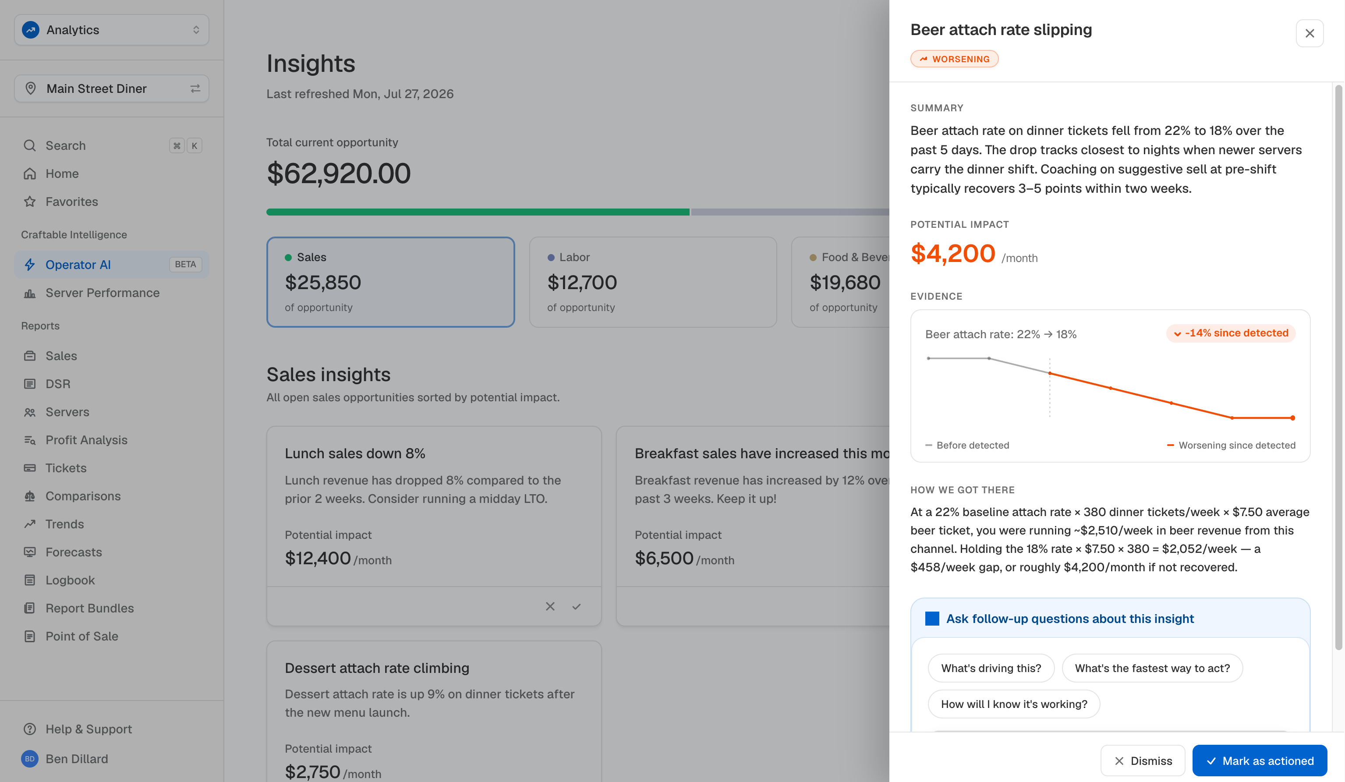Open Point of Sale report
The image size is (1345, 782).
tap(112, 636)
